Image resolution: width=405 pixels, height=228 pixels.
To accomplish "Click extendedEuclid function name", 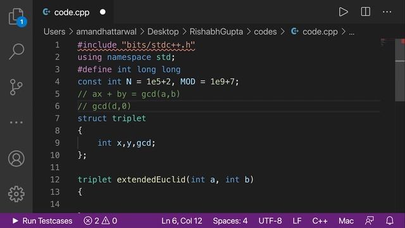I will (151, 179).
